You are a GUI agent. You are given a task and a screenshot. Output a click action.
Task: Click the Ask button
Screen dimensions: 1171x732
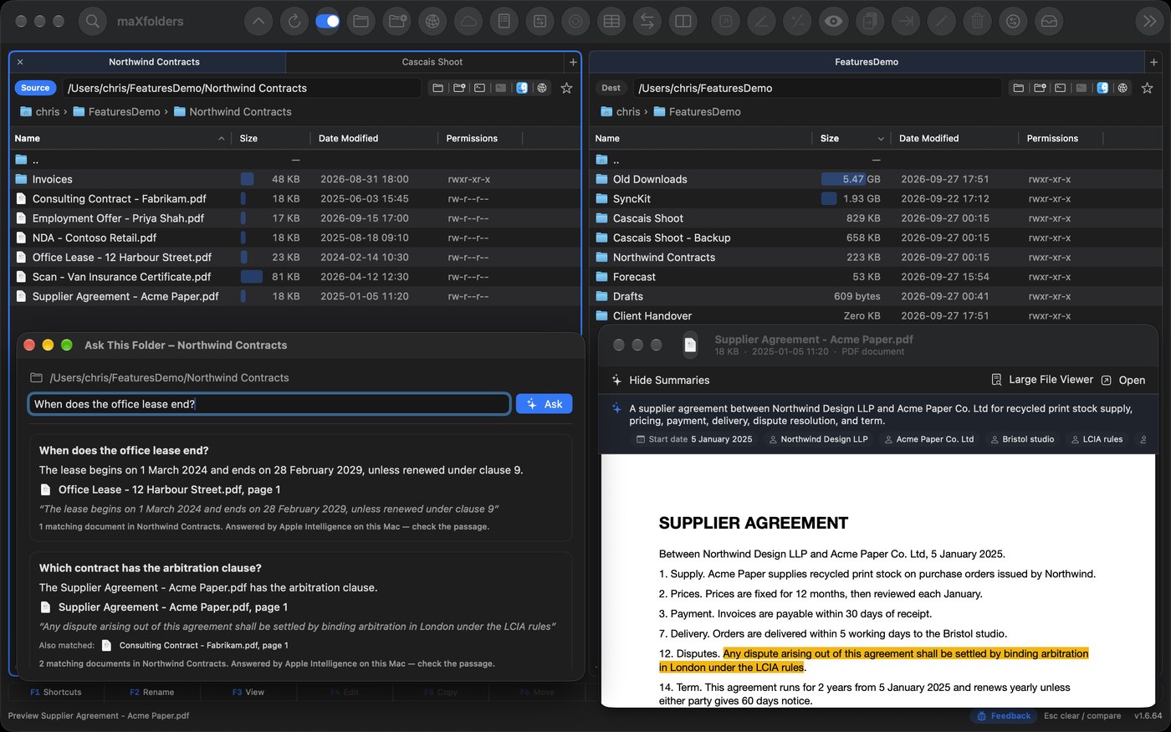coord(544,404)
